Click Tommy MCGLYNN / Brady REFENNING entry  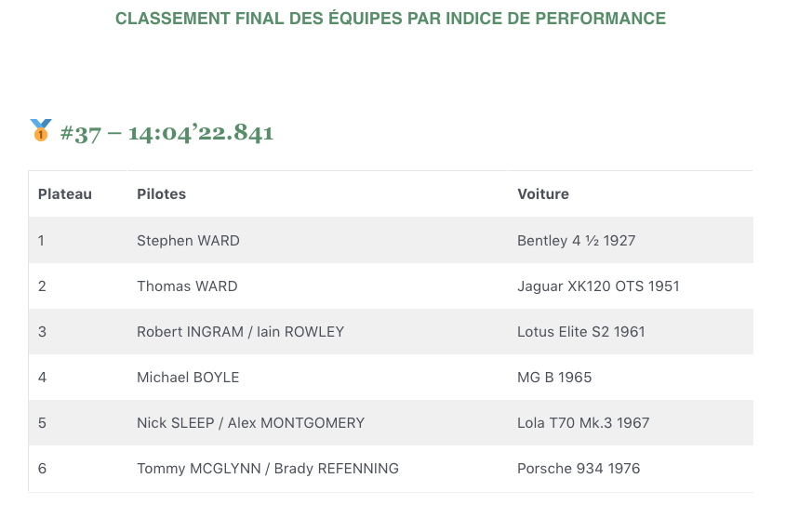268,469
